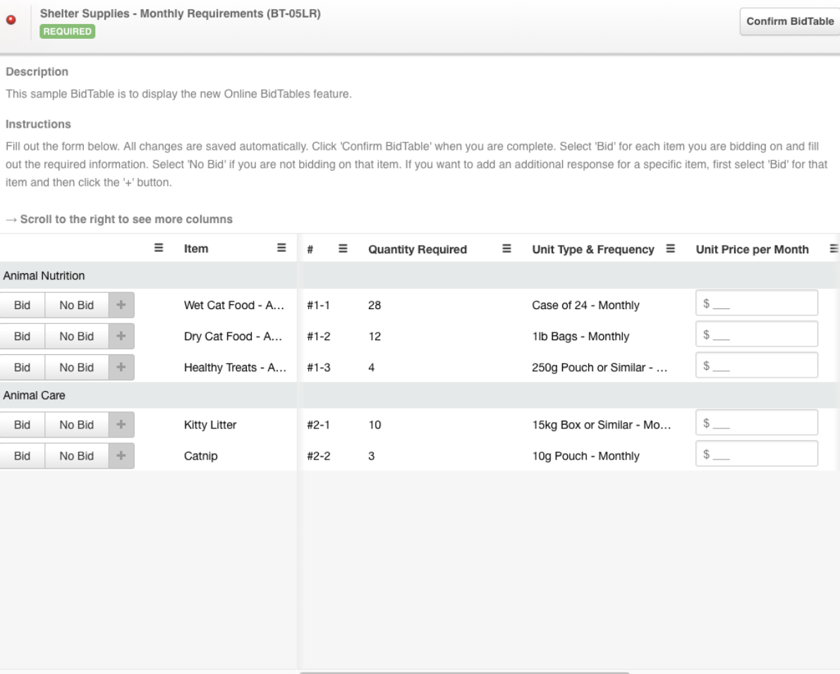Image resolution: width=840 pixels, height=674 pixels.
Task: Click the Unit Type & Frequency header
Action: click(593, 249)
